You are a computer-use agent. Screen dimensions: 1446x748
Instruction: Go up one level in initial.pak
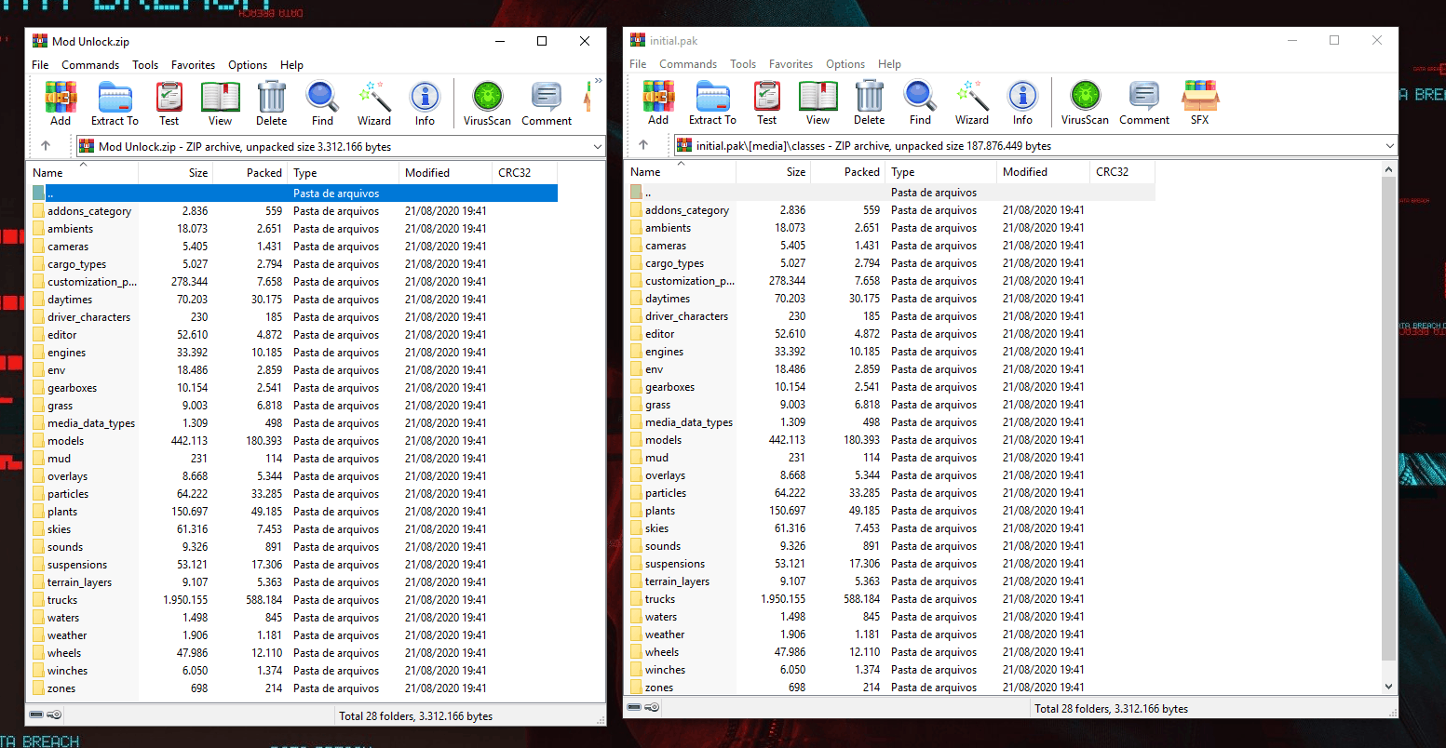643,145
